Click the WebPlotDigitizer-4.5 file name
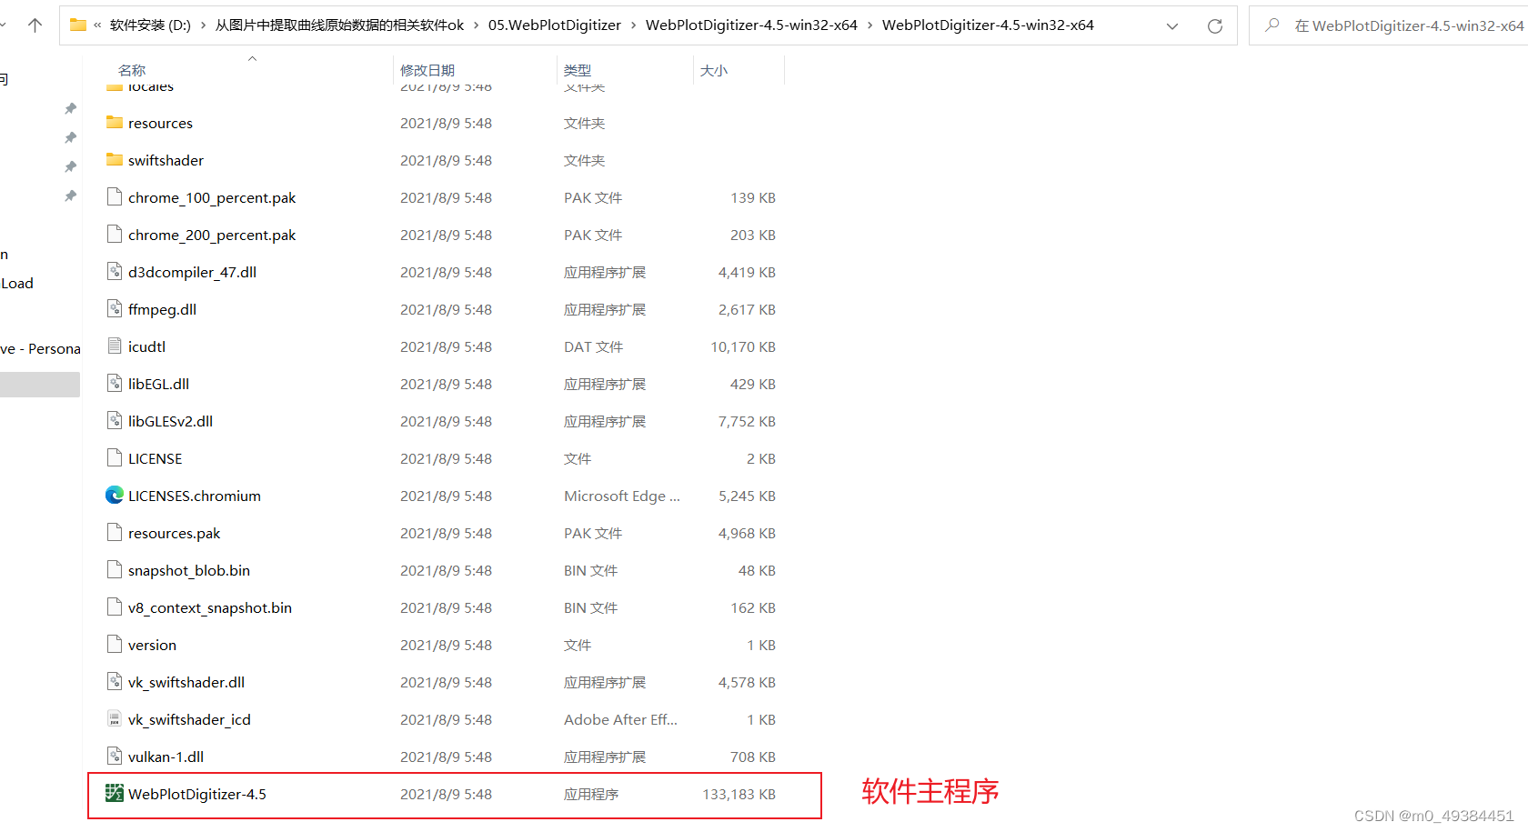 point(197,795)
